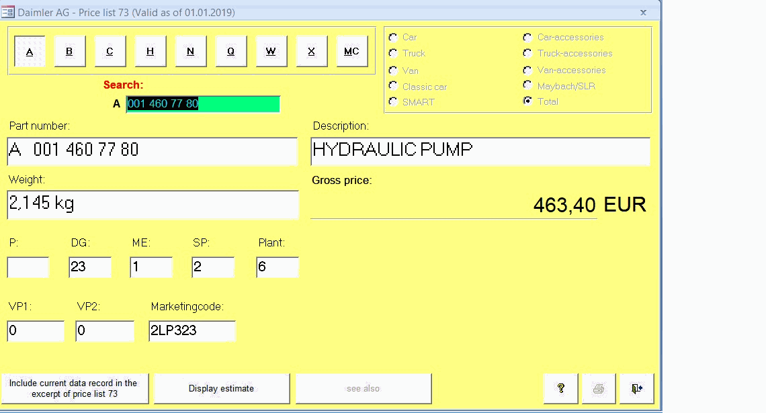Select prefix letter N button
Screen dimensions: 766x413
click(x=191, y=51)
